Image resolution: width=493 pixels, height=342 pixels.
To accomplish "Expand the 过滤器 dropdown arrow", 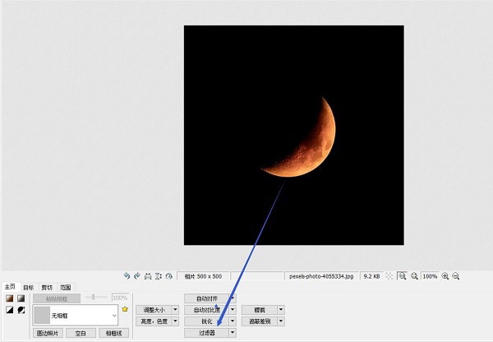I will coord(233,333).
